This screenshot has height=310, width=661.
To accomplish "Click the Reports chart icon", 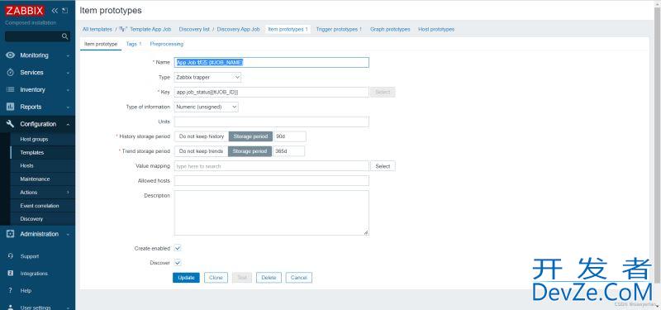I will tap(11, 107).
